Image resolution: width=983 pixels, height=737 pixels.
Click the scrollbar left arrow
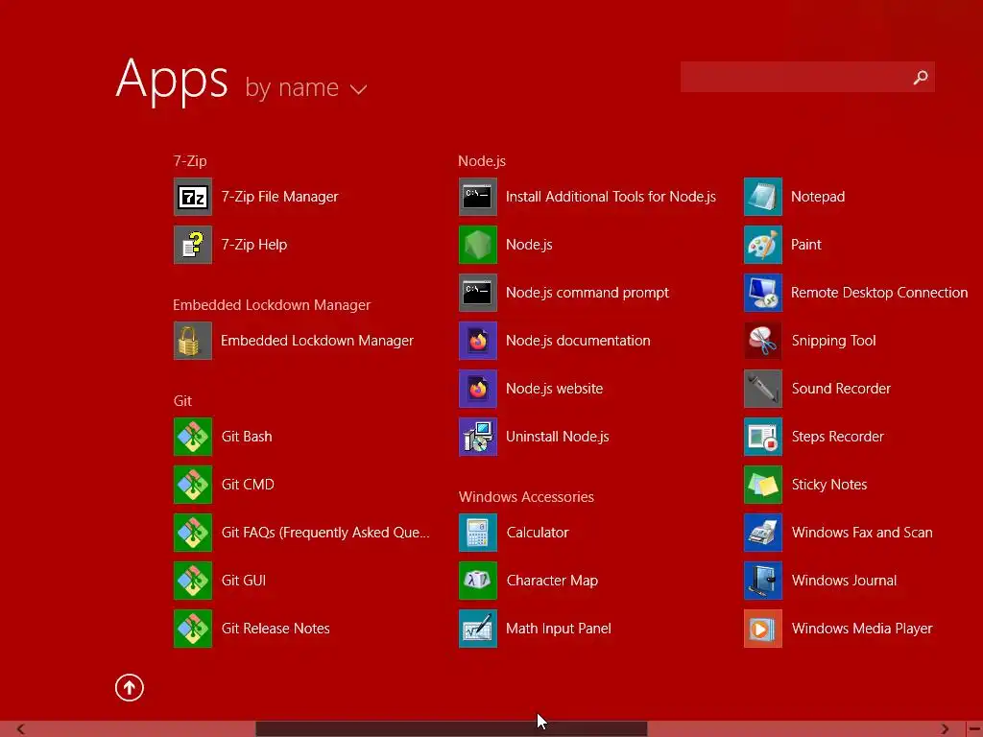point(21,729)
